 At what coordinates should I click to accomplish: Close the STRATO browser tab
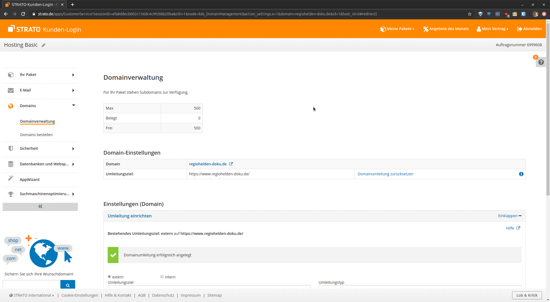pyautogui.click(x=62, y=5)
